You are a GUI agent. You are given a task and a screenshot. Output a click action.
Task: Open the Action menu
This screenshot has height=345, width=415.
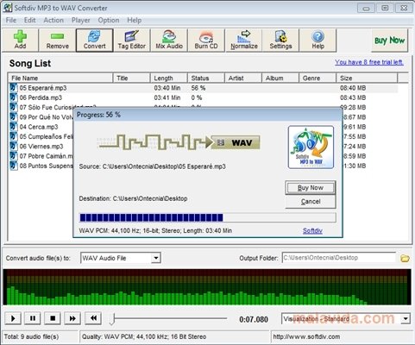[53, 21]
